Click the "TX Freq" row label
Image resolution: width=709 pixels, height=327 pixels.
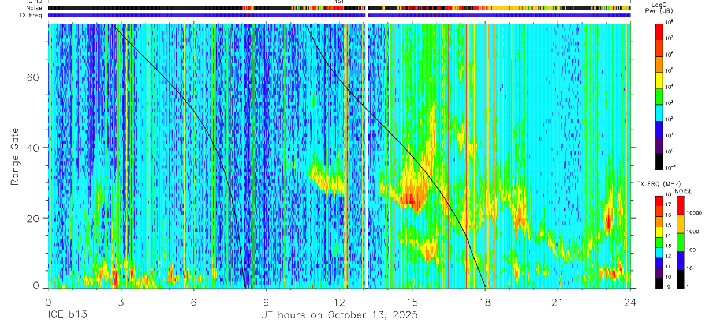click(31, 15)
